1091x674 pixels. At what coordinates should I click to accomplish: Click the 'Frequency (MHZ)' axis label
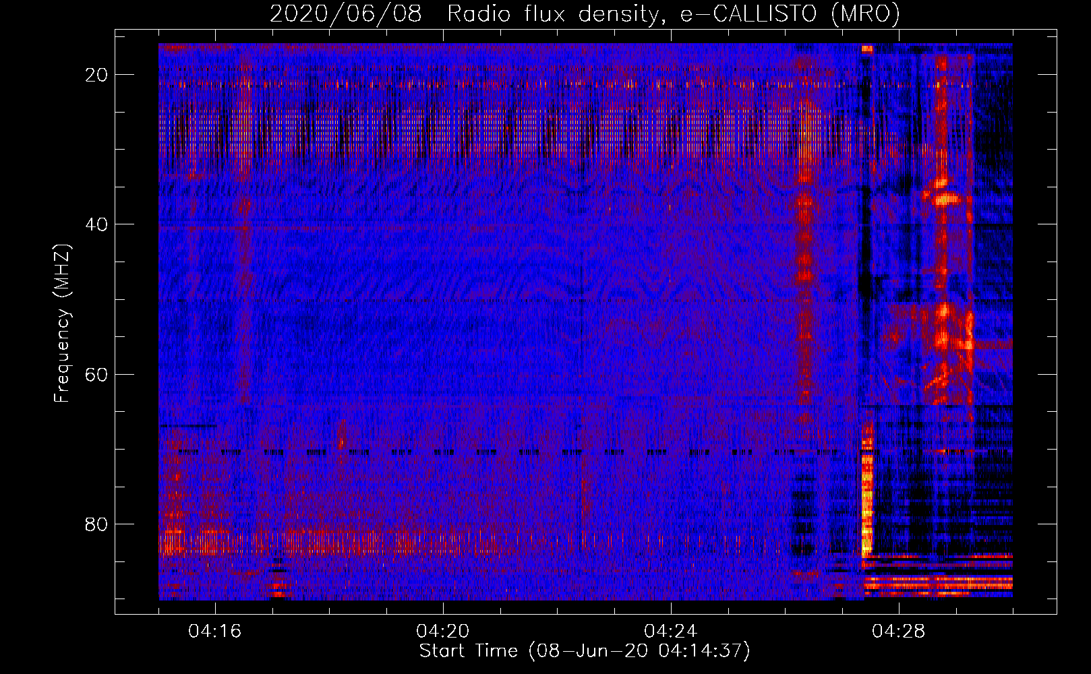point(62,324)
